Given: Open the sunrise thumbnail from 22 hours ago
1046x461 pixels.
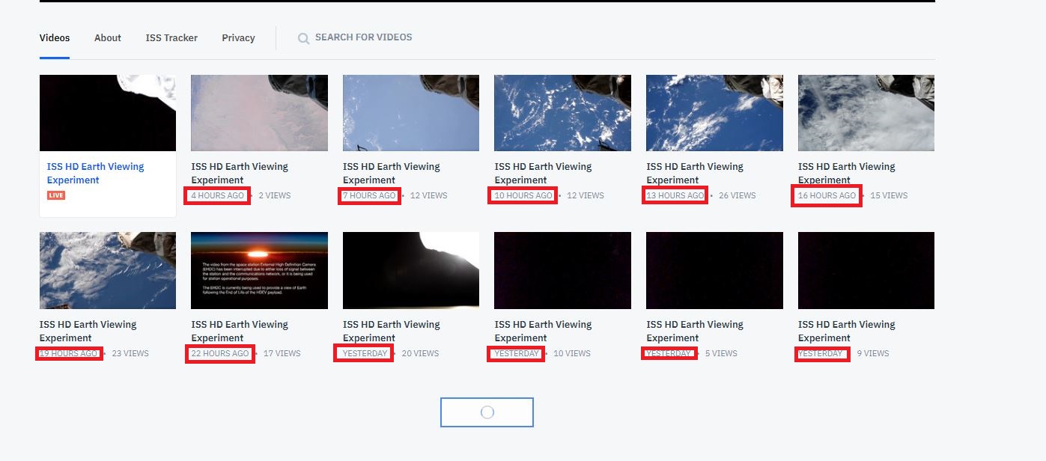Looking at the screenshot, I should pos(259,270).
